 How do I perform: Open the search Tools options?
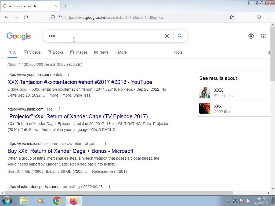(x=178, y=52)
